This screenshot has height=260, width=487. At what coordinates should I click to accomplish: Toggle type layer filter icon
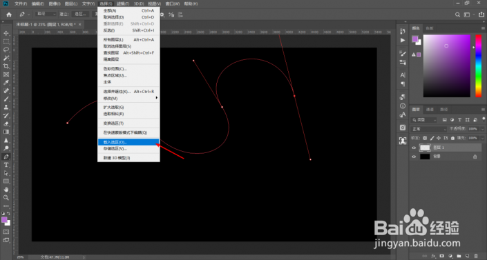tap(459, 120)
